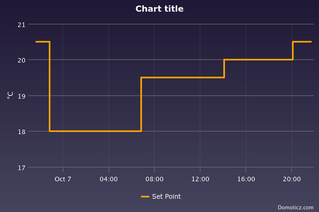The width and height of the screenshot is (319, 212).
Task: Click the final 20.5° segment after 20:00
Action: tap(302, 42)
